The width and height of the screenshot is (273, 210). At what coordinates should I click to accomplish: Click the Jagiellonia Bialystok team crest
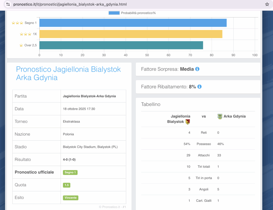coord(187,122)
